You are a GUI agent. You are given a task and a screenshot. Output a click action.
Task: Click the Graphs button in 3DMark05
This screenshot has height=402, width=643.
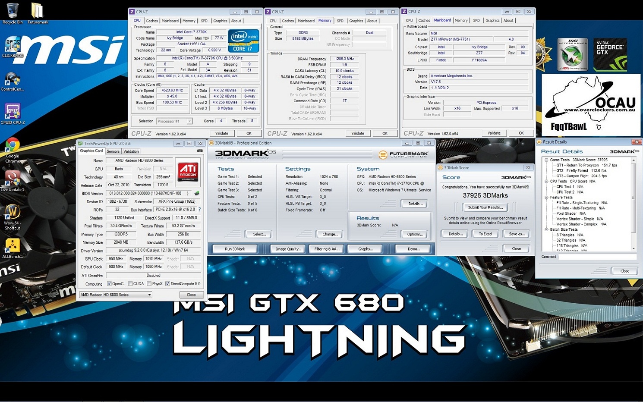pyautogui.click(x=365, y=249)
